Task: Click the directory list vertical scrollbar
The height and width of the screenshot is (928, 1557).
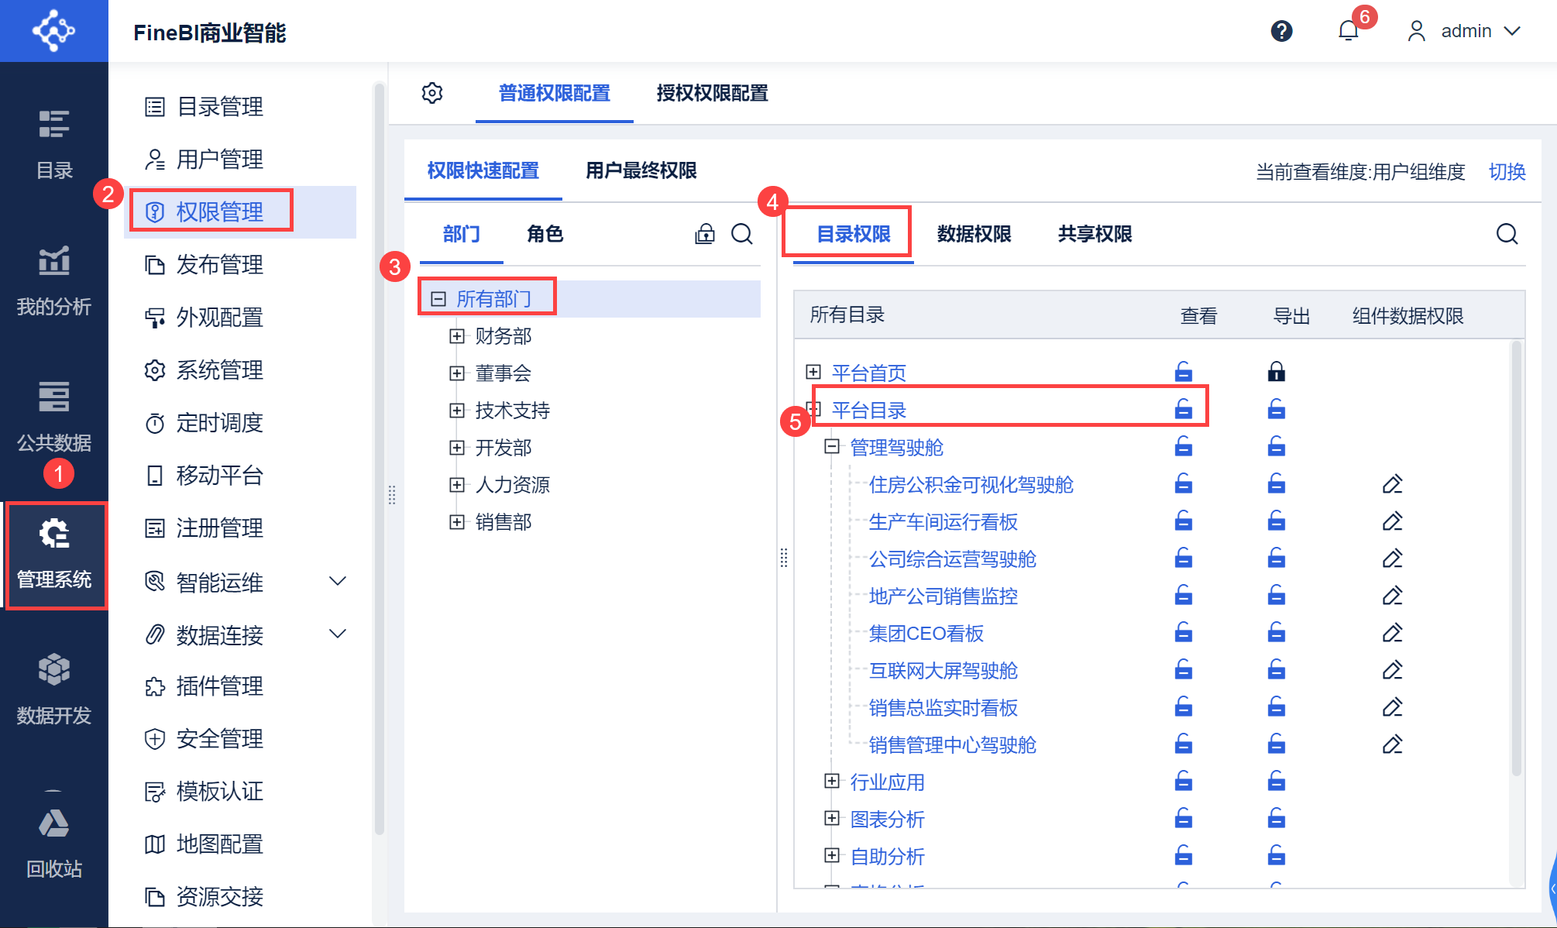Action: point(1516,558)
